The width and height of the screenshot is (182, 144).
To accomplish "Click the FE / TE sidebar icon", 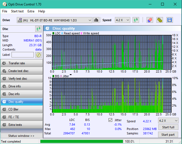I will click(x=4, y=117).
